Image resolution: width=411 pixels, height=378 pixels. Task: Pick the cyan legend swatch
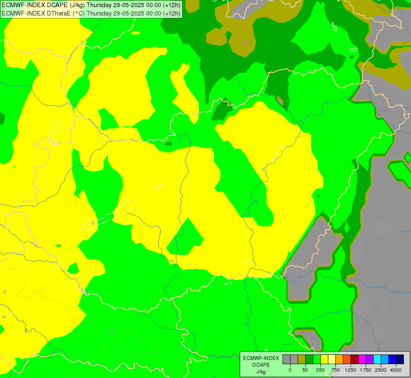click(377, 359)
